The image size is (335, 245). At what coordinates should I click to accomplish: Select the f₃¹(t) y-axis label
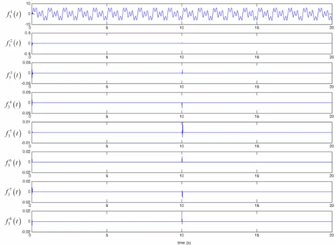(13, 14)
